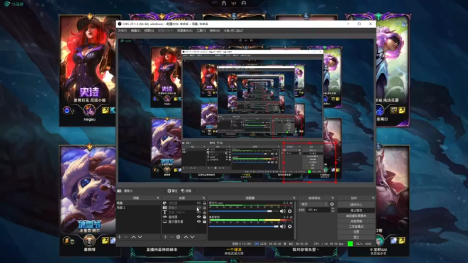Open microphone audio settings gear
Image resolution: width=468 pixels, height=263 pixels.
tap(290, 211)
